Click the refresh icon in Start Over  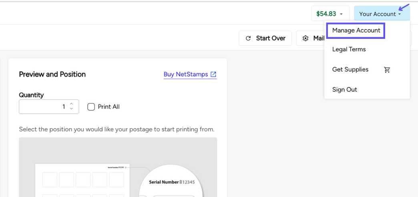[248, 38]
